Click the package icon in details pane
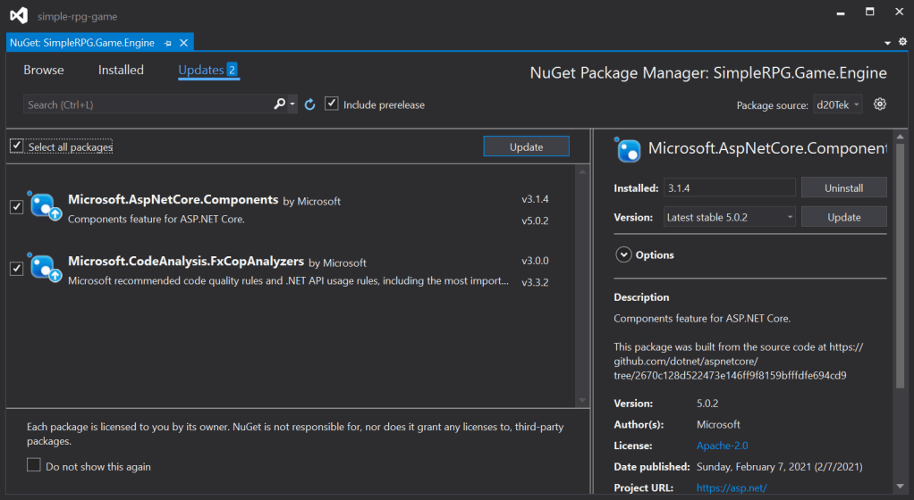Screen dimensions: 914x500 (629, 149)
